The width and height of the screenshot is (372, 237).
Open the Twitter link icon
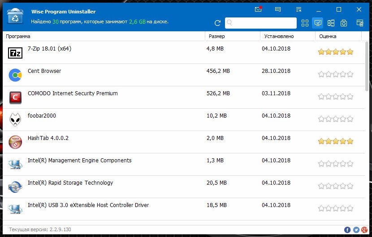[356, 230]
